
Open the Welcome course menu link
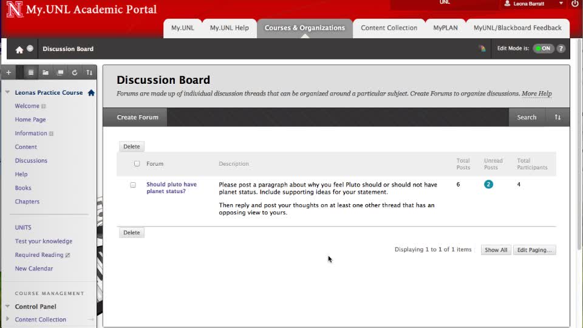pos(27,106)
